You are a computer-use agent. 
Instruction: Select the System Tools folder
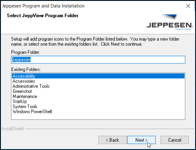click(26, 107)
